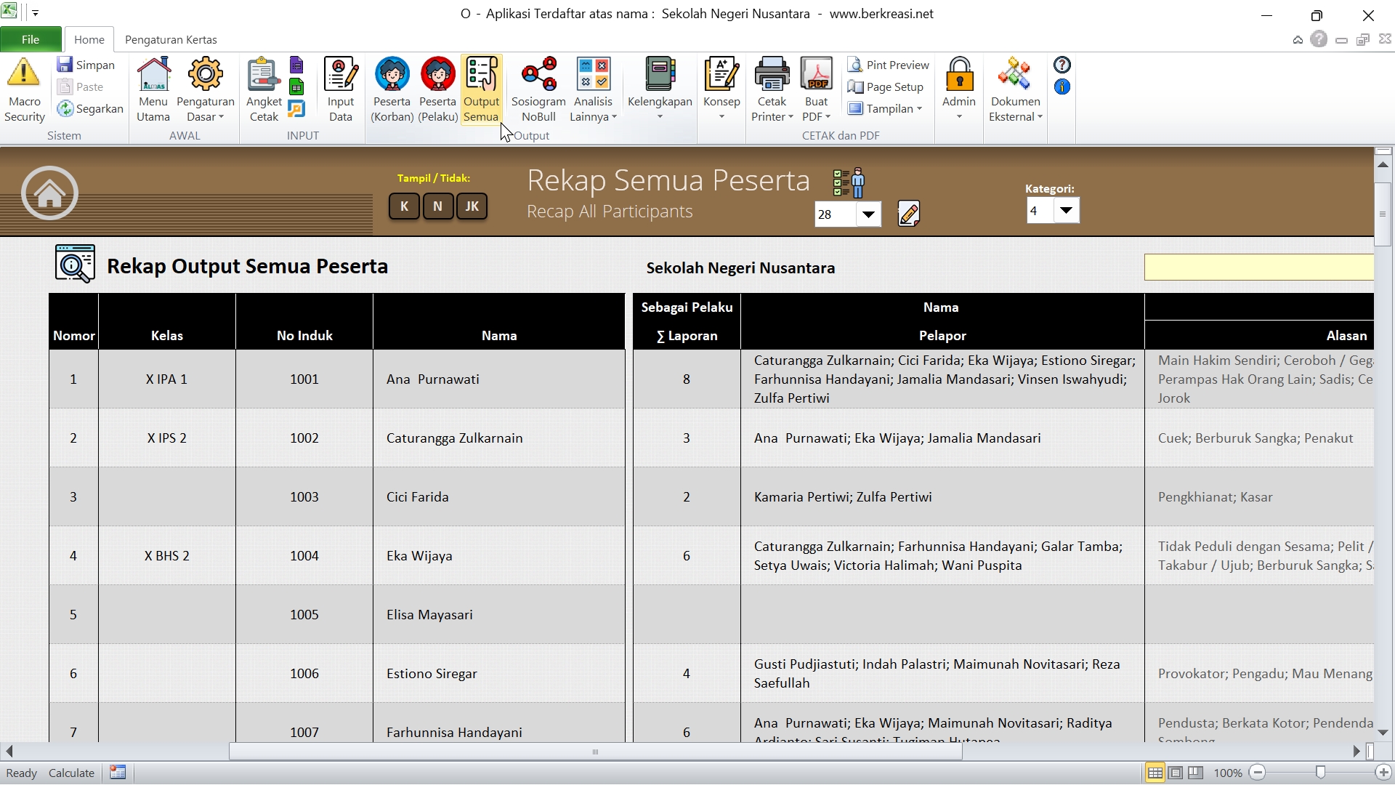Click the zoom slider handle in status bar
The image size is (1395, 785).
pyautogui.click(x=1320, y=773)
